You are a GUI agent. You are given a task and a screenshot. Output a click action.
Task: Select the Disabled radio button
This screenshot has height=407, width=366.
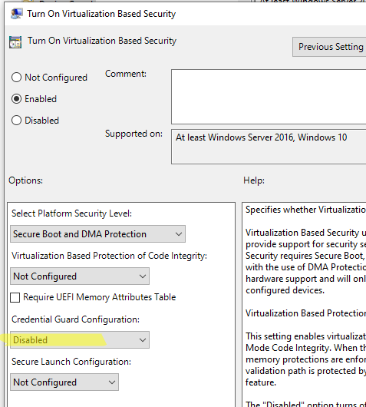click(16, 121)
